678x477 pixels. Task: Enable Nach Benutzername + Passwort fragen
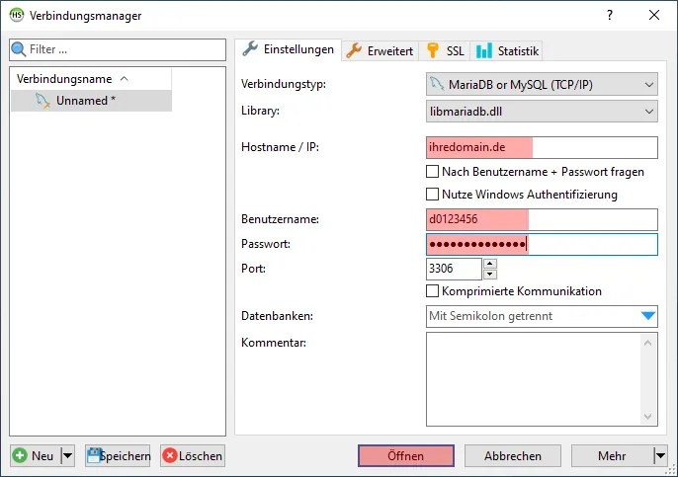pyautogui.click(x=433, y=172)
